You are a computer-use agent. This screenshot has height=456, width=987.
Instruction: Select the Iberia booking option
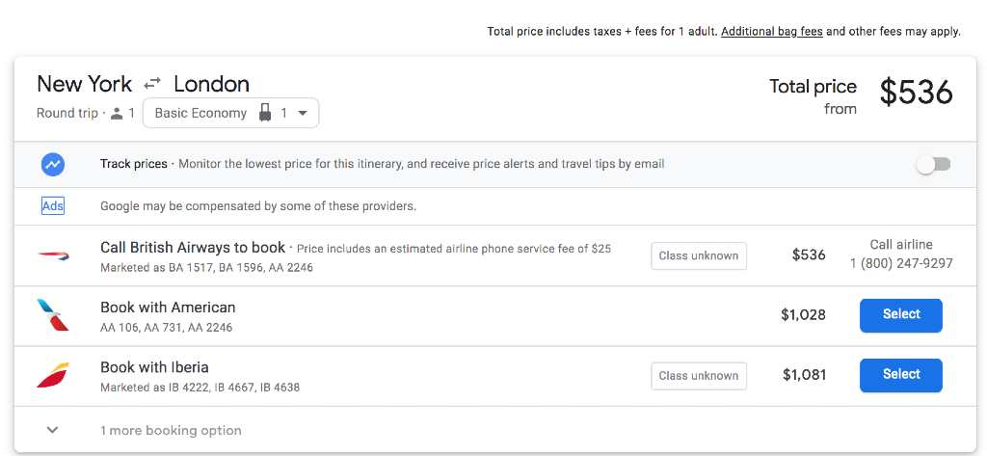[x=901, y=375]
